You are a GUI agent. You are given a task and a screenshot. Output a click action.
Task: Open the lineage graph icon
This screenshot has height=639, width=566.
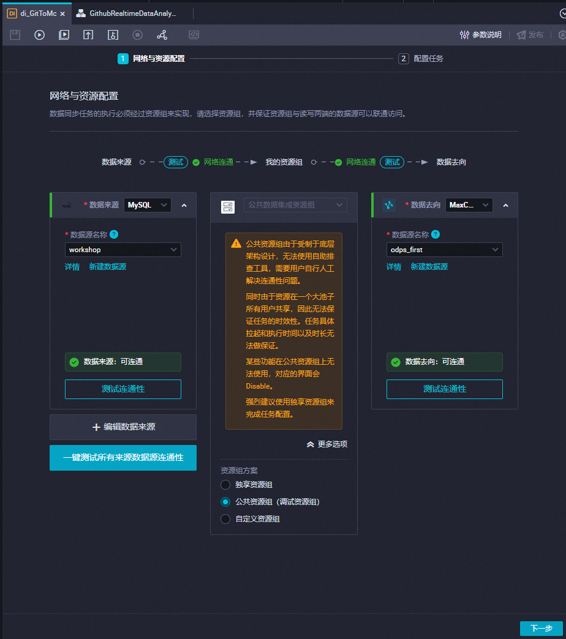tap(162, 35)
